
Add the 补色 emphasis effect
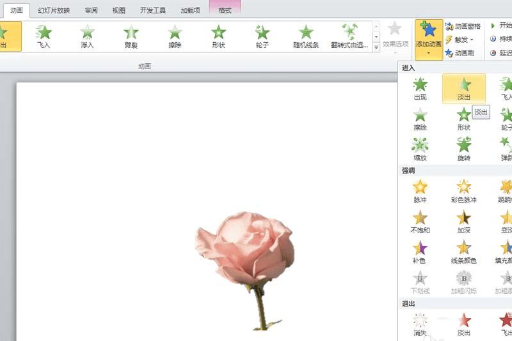pos(420,252)
